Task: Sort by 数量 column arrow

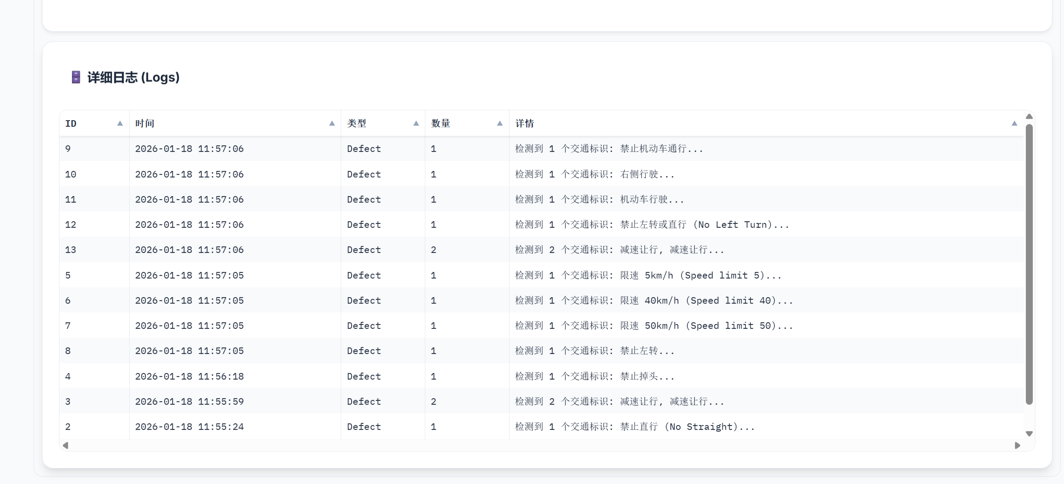Action: tap(500, 124)
